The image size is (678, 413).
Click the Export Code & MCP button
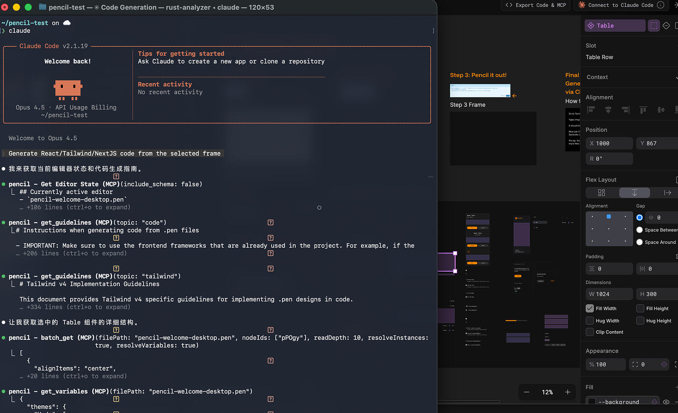pyautogui.click(x=536, y=5)
